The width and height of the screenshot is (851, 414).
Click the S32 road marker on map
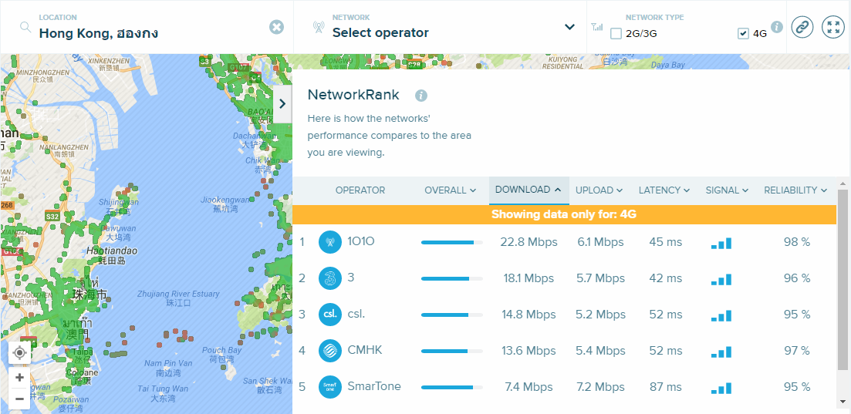pos(52,216)
